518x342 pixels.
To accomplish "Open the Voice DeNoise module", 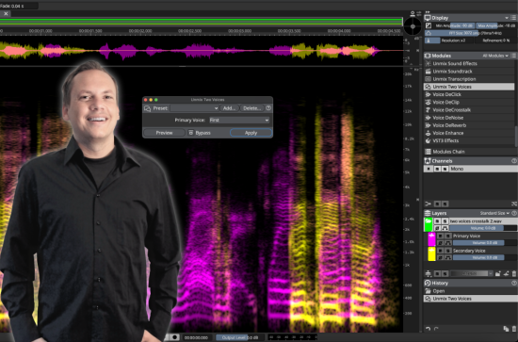I will pyautogui.click(x=469, y=118).
